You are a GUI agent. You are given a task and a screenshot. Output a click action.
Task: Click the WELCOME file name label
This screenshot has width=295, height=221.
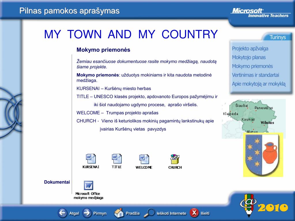tap(144, 167)
